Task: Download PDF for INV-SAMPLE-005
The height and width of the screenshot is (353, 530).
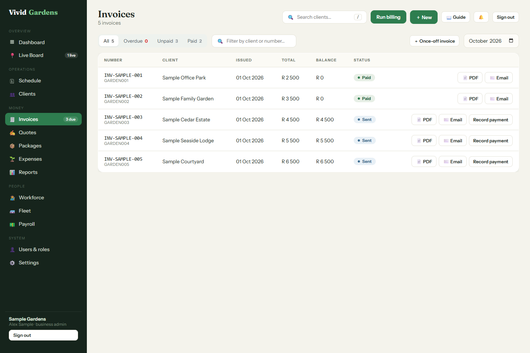Action: pos(424,161)
